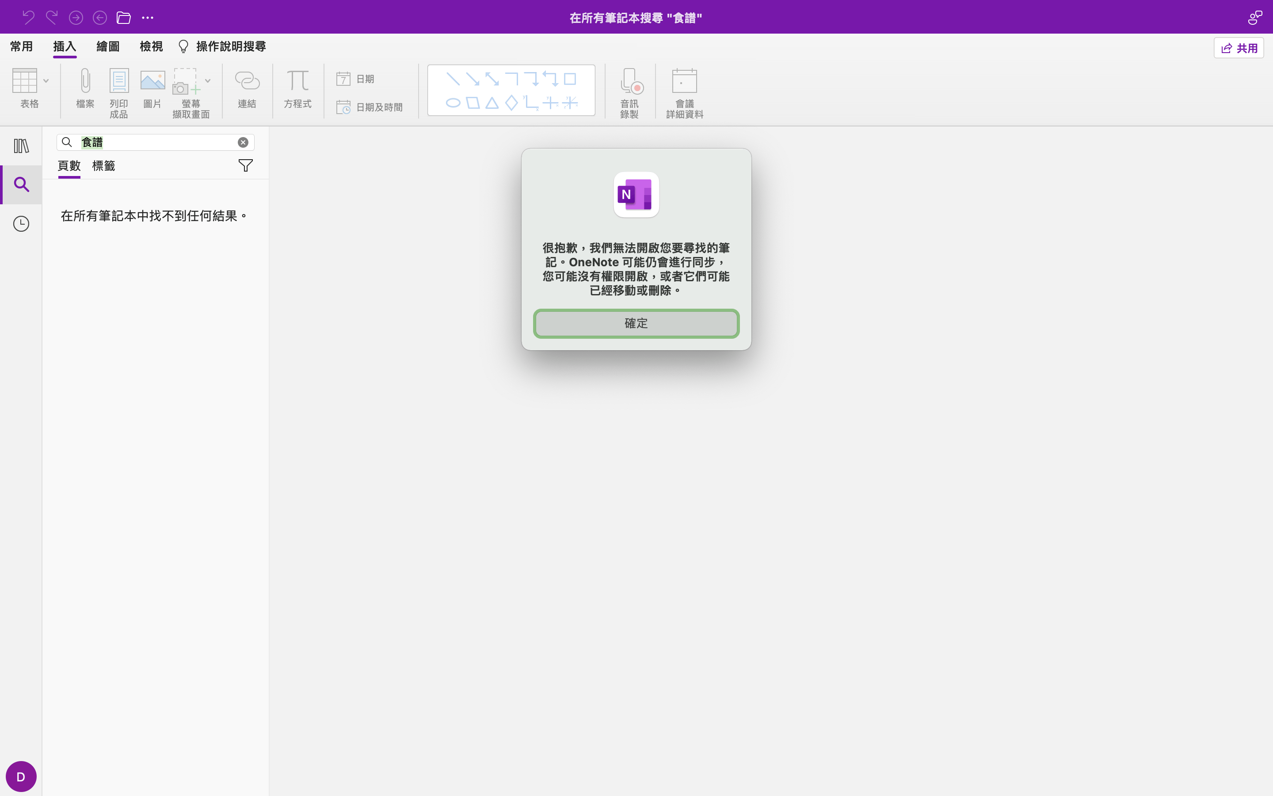
Task: Confirm the error dialog with 確定
Action: (636, 323)
